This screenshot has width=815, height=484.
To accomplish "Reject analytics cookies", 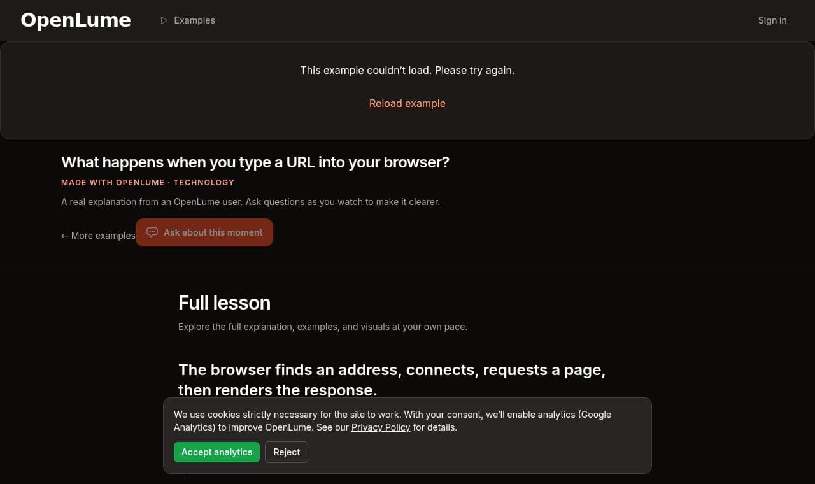I will [287, 452].
